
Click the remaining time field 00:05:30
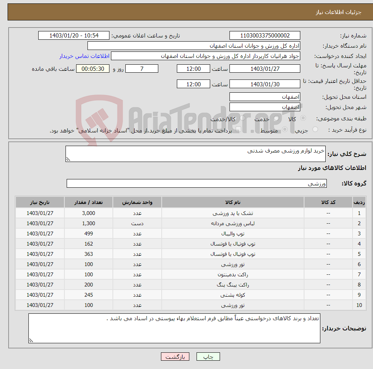pos(93,69)
